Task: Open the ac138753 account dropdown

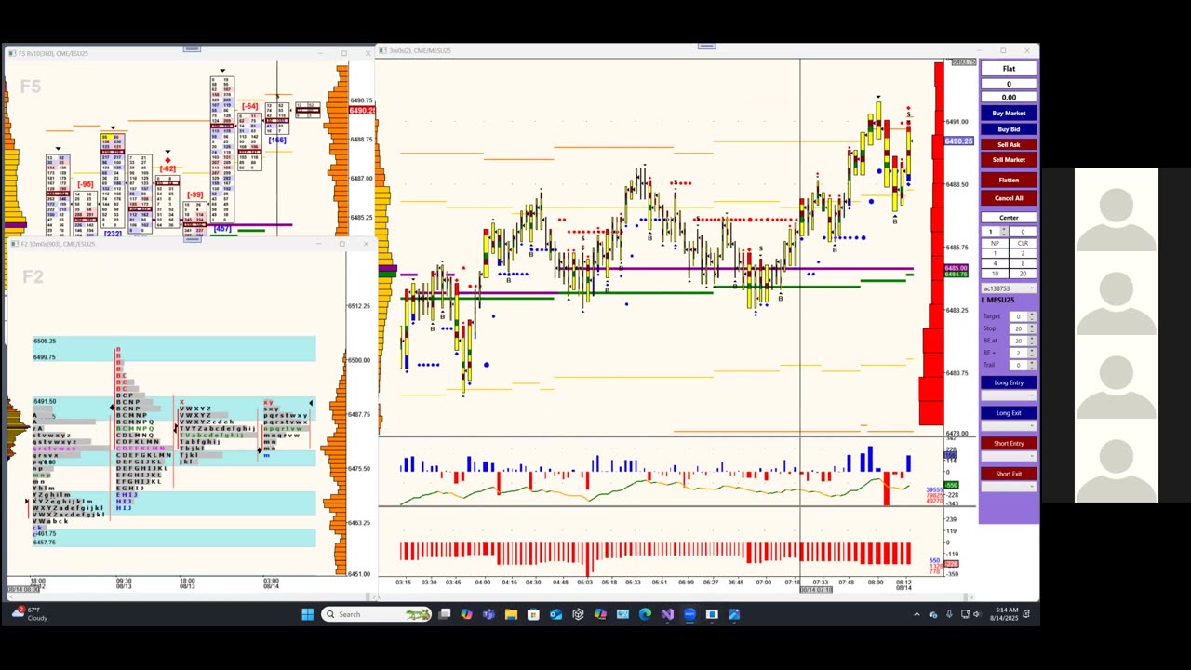Action: [x=1009, y=288]
